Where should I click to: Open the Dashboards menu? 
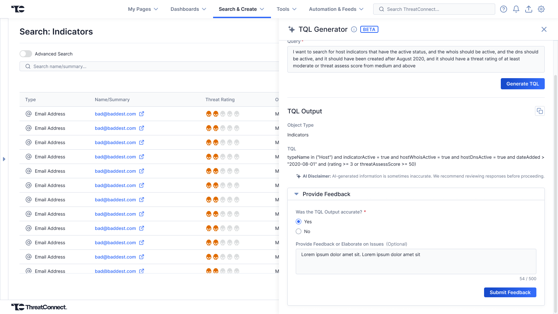tap(188, 9)
